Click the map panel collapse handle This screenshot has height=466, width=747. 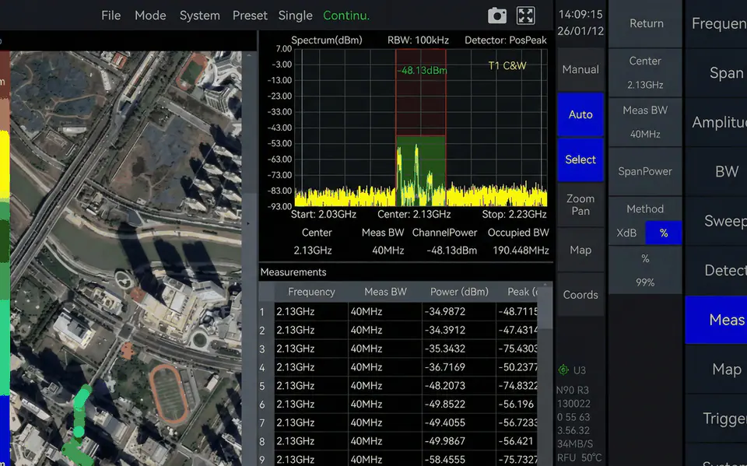click(248, 223)
